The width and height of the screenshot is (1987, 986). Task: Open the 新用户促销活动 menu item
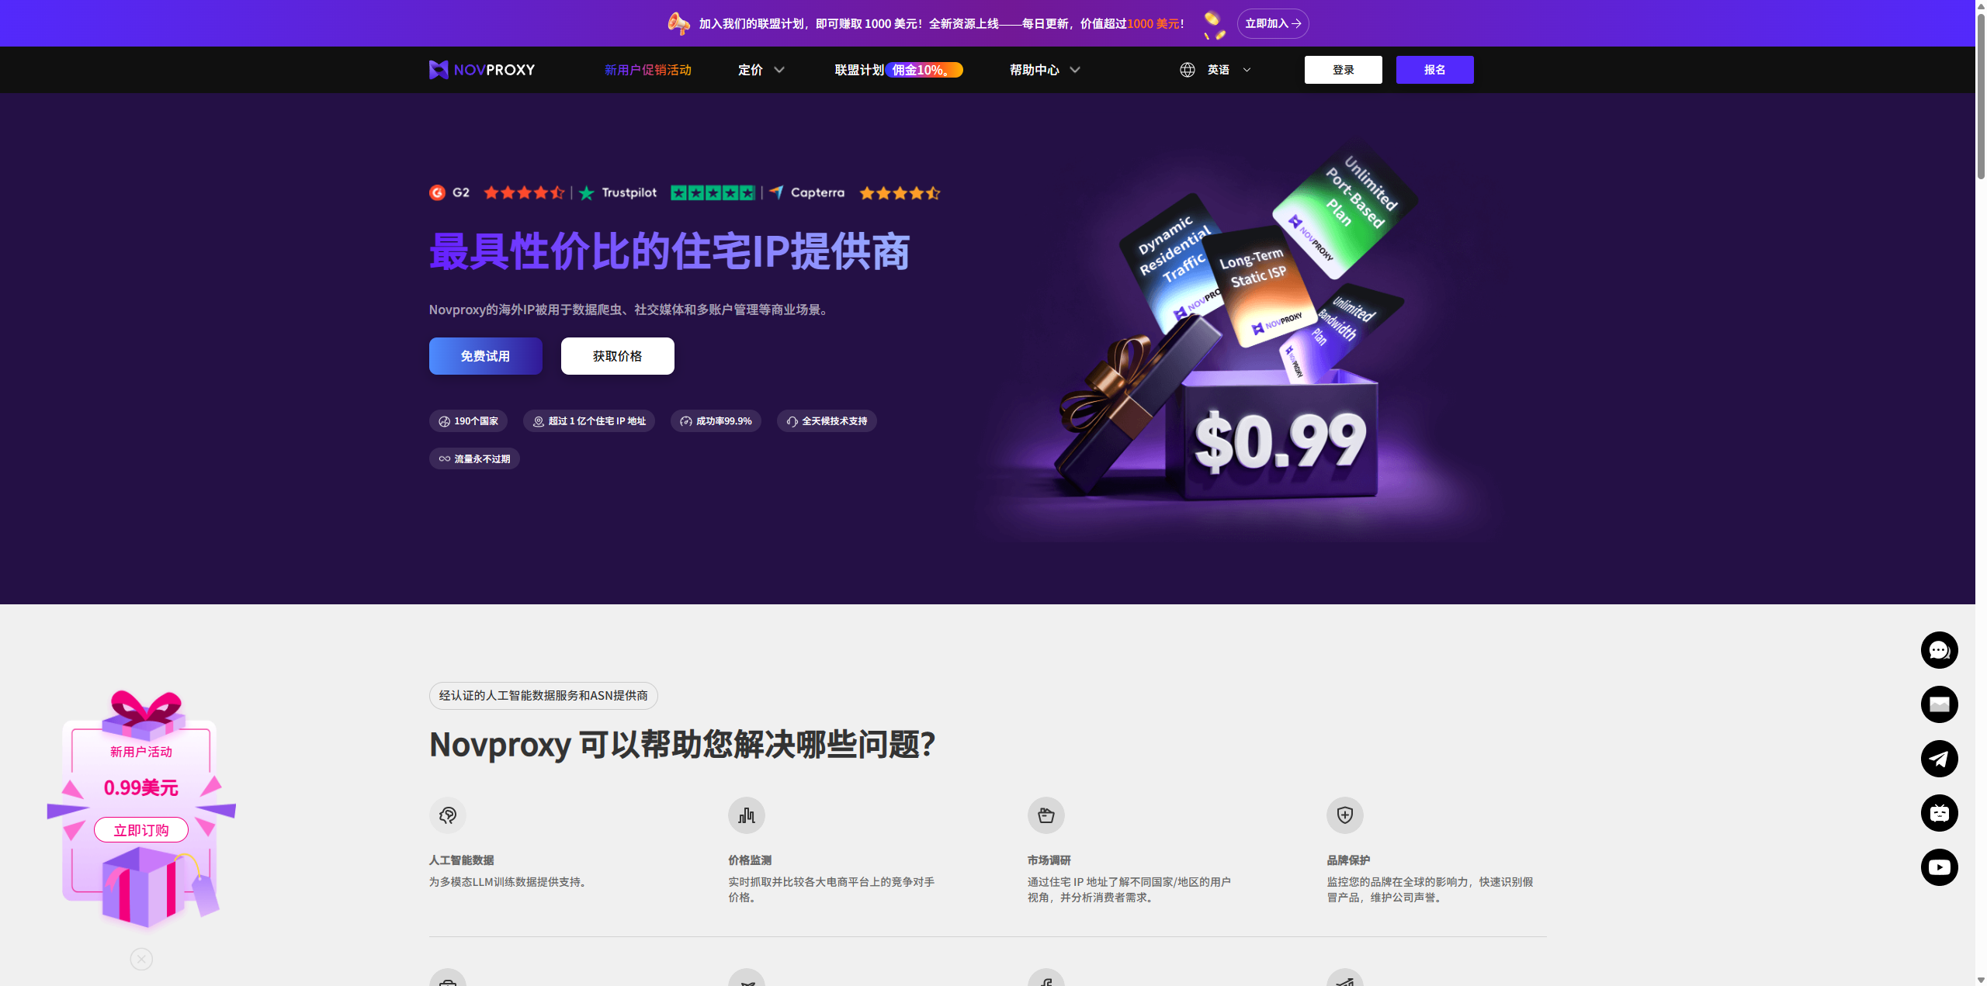pyautogui.click(x=648, y=70)
